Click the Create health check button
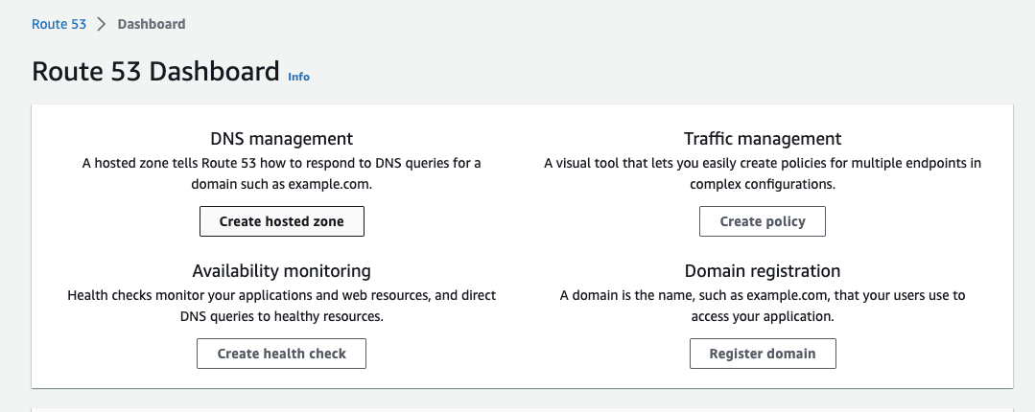The width and height of the screenshot is (1035, 412). click(281, 354)
